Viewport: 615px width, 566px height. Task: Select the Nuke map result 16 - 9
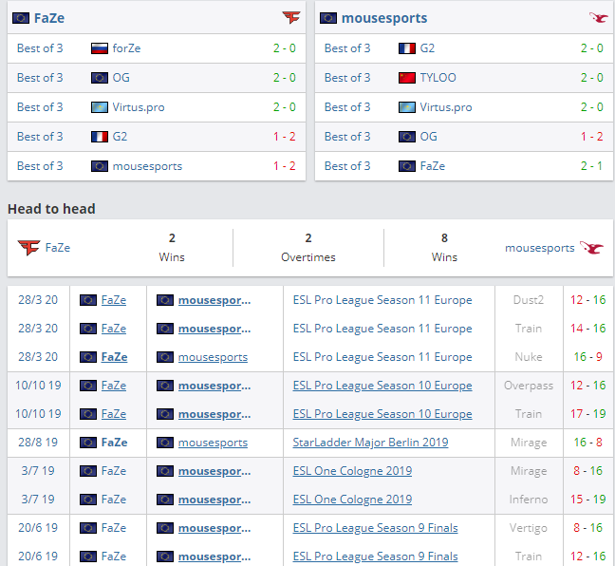587,357
